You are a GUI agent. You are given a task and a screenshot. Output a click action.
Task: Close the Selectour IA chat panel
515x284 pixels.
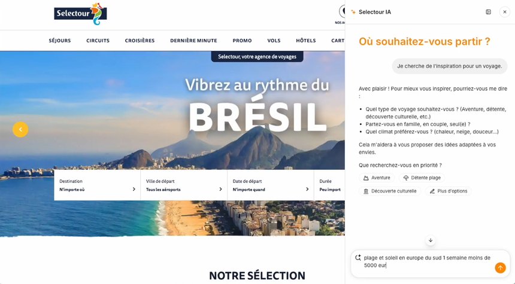(x=505, y=12)
